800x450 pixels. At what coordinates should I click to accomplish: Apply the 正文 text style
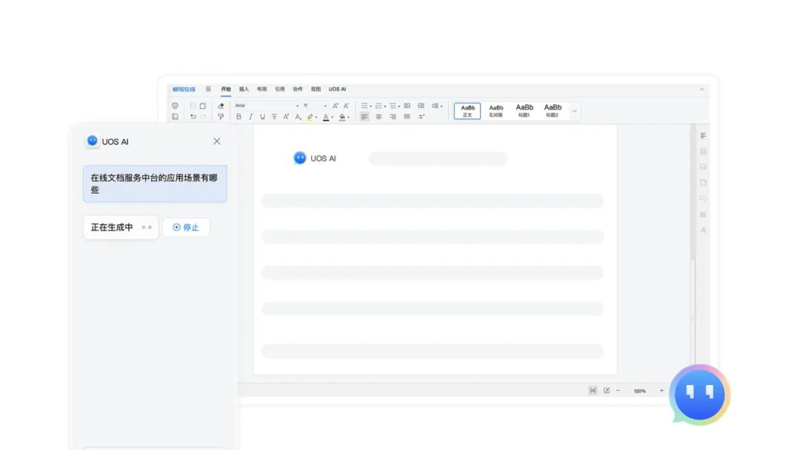467,110
